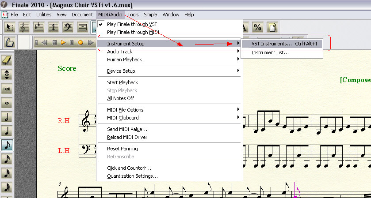The width and height of the screenshot is (371, 198).
Task: Open the Document menu
Action: click(82, 15)
